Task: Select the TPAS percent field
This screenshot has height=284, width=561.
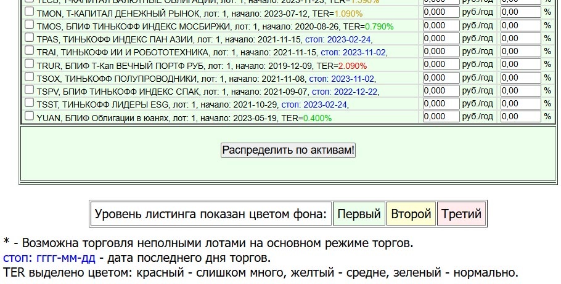Action: point(520,38)
